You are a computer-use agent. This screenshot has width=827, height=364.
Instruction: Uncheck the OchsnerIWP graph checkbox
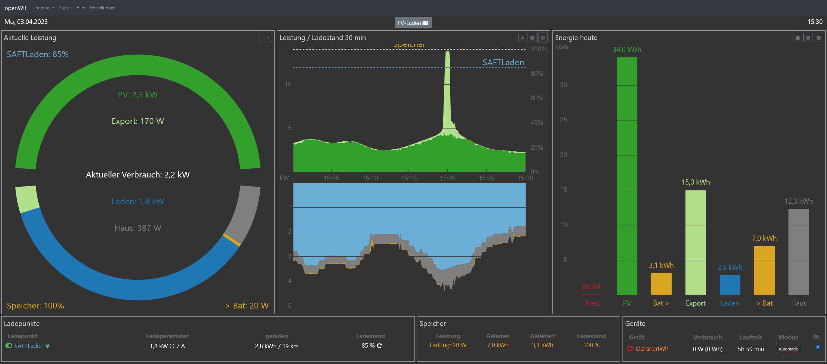818,347
